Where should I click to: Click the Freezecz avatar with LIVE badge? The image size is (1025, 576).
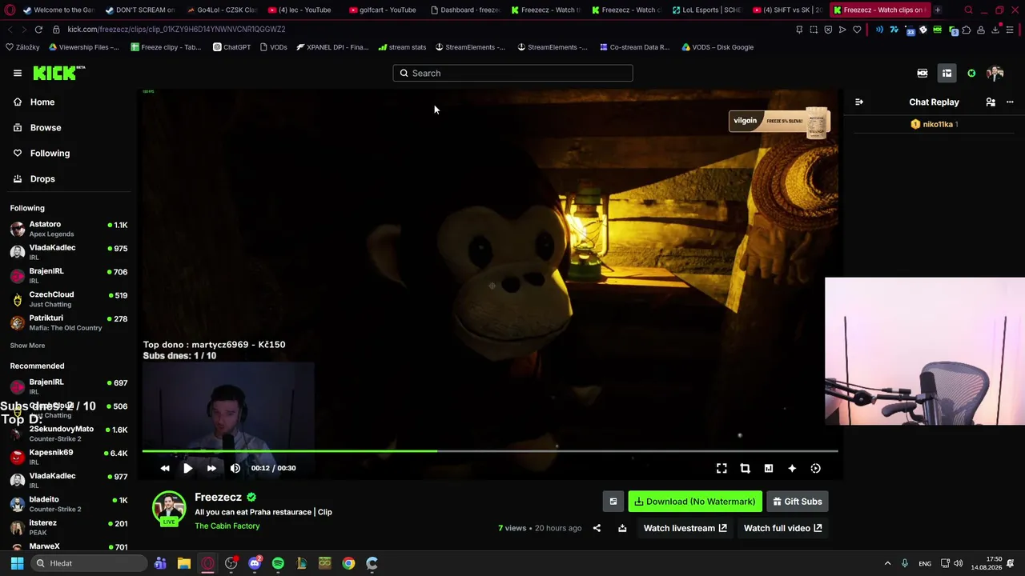click(x=169, y=509)
